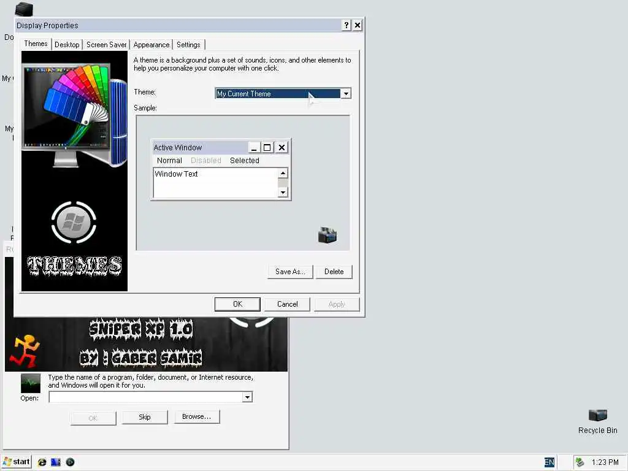Screen dimensions: 628x471
Task: Click the greyed-out Apply button
Action: [337, 304]
